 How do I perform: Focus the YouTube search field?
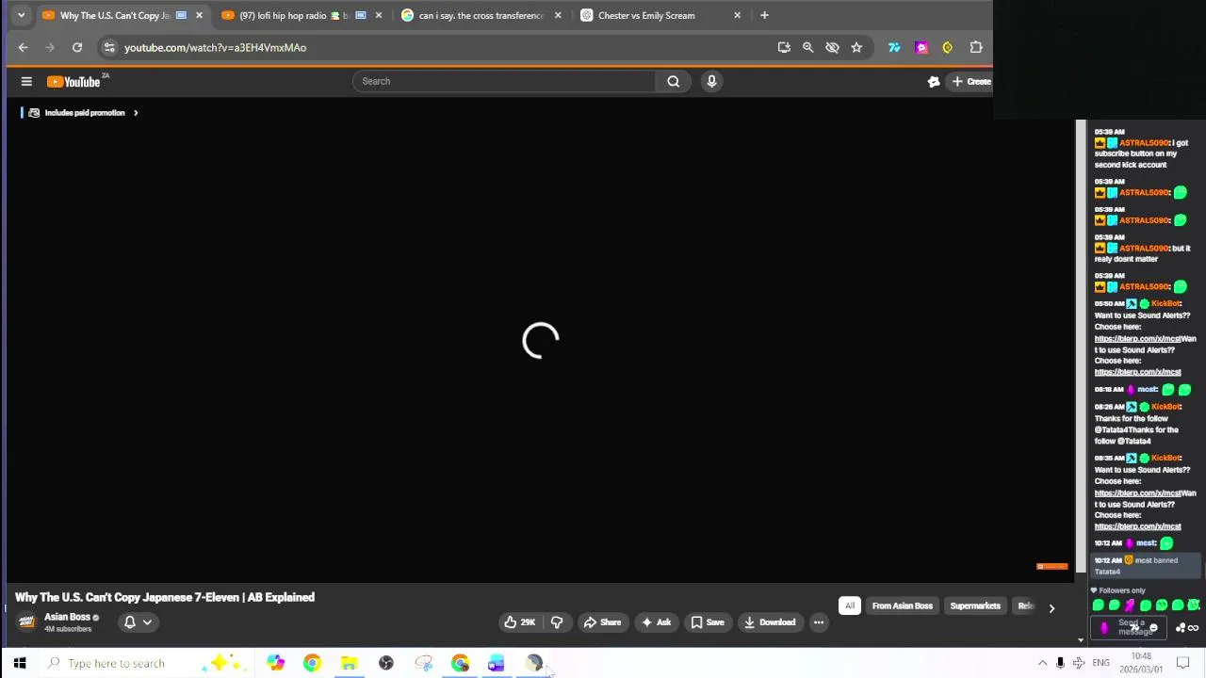[504, 81]
